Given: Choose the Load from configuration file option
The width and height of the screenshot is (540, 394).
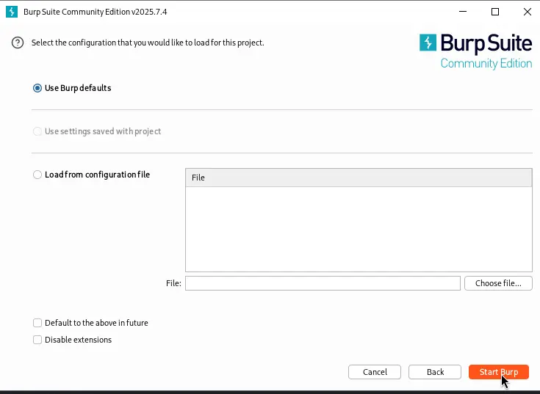Looking at the screenshot, I should pos(37,175).
